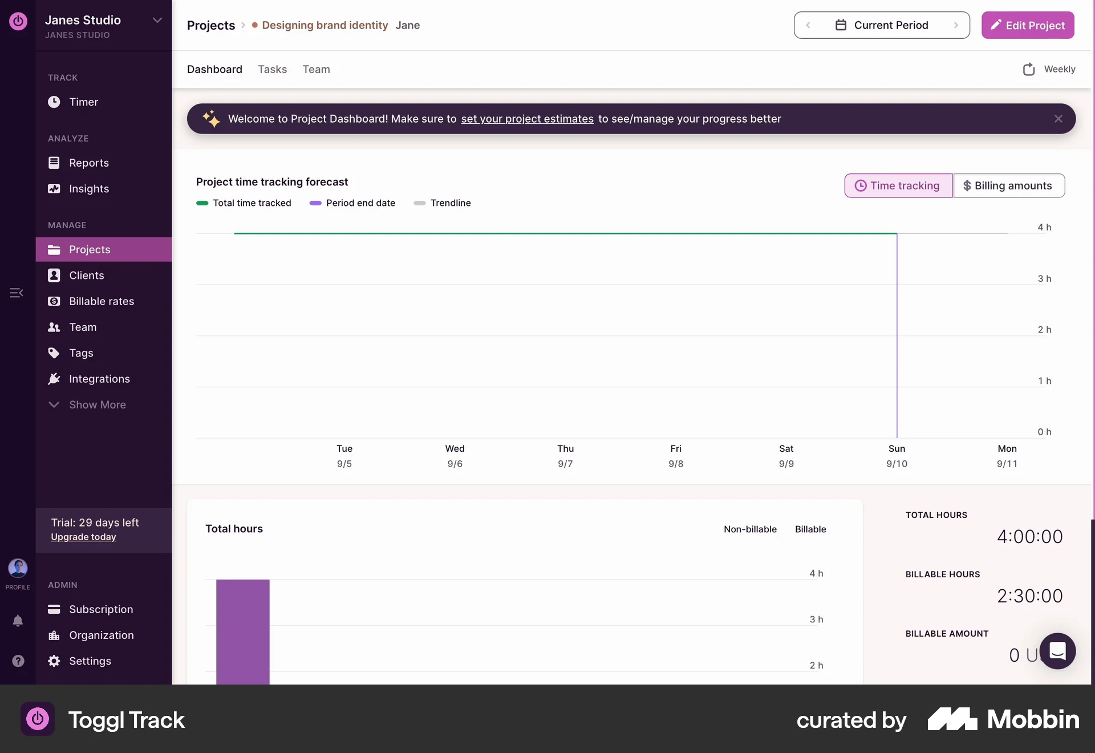Collapse the sidebar with the toggle arrow
The width and height of the screenshot is (1095, 753).
point(16,293)
